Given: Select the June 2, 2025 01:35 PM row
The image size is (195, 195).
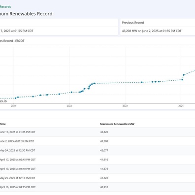Looking at the screenshot, I should (x=97, y=141).
